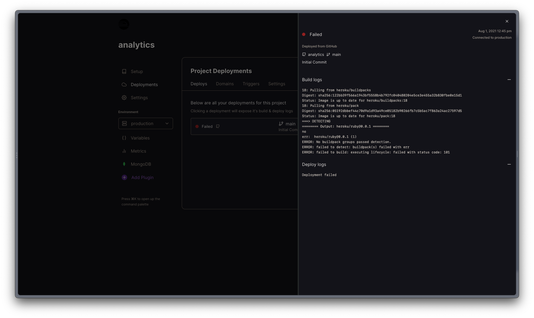Image resolution: width=534 pixels, height=318 pixels.
Task: Select the Variables curly braces icon
Action: pyautogui.click(x=124, y=138)
